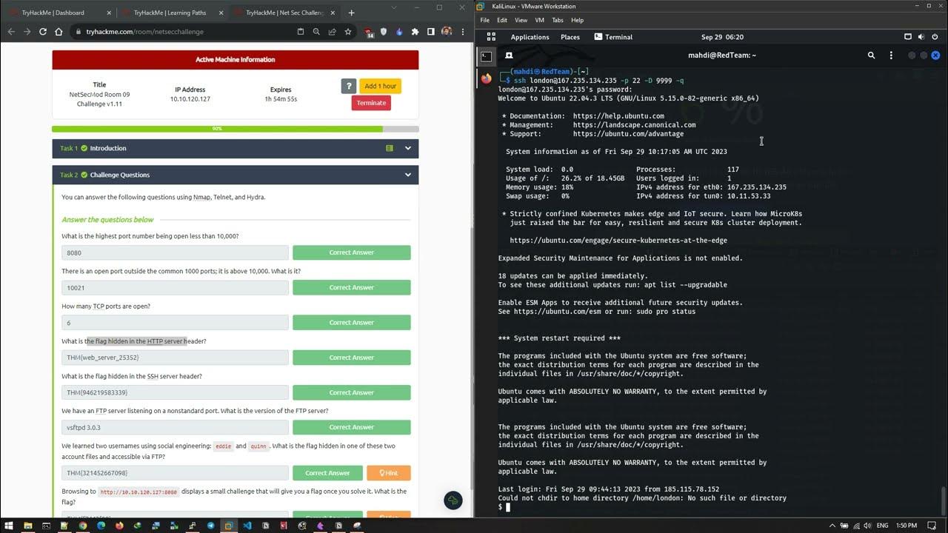Open the Windows Start menu

[x=9, y=526]
